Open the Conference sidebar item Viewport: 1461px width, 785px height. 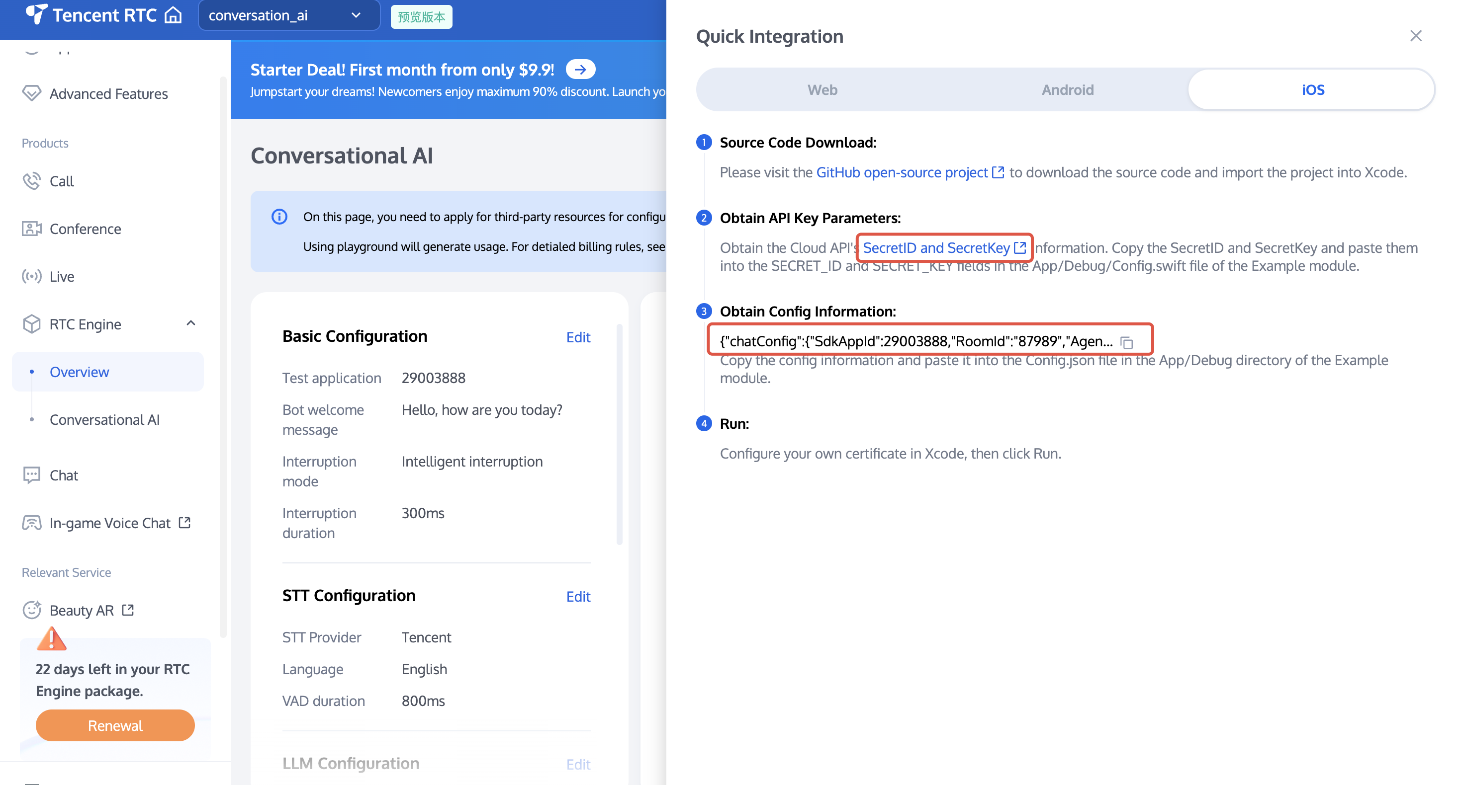coord(85,229)
